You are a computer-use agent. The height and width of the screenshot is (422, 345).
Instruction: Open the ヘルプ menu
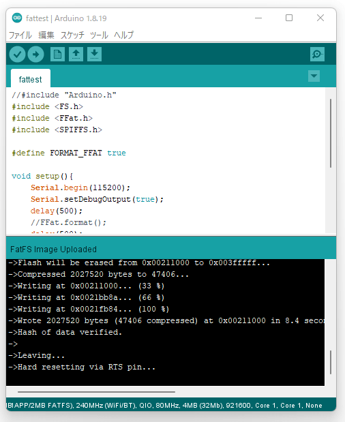(123, 35)
